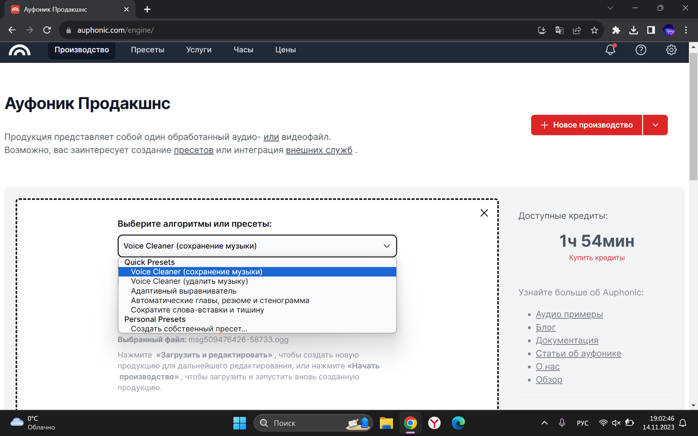Screen dimensions: 698x436
Task: Click the install app icon in address bar
Action: click(542, 30)
